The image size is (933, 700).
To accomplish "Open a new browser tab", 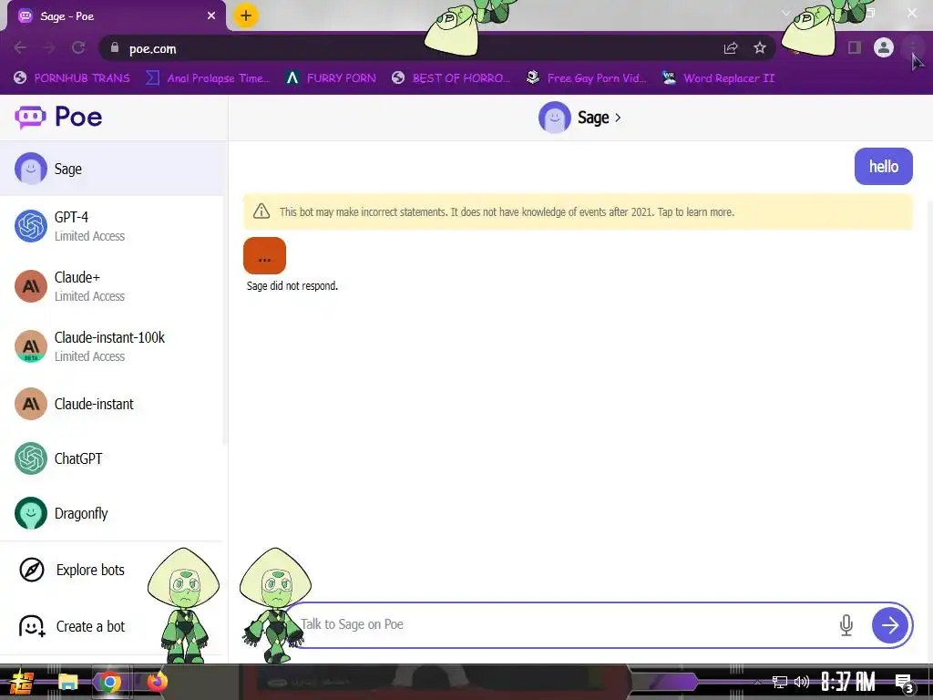I will (x=246, y=16).
